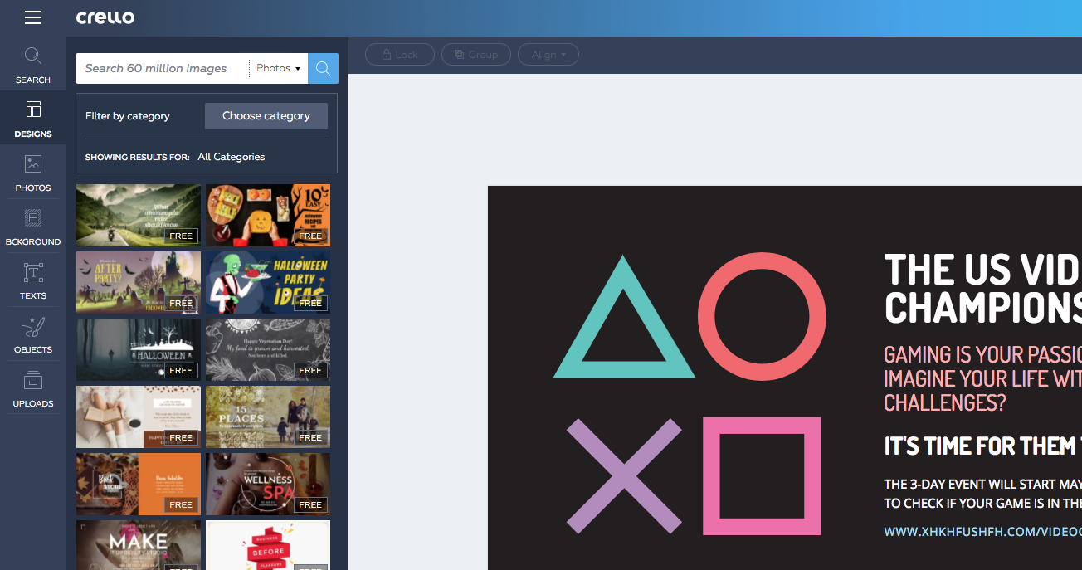This screenshot has height=570, width=1082.
Task: Click the Lock button in toolbar
Action: coord(400,55)
